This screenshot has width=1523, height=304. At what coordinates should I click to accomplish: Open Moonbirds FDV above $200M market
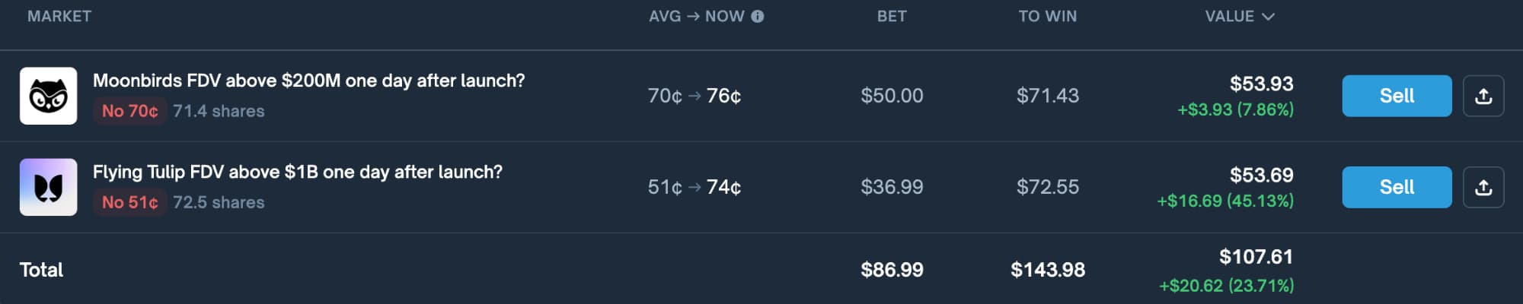(x=308, y=81)
